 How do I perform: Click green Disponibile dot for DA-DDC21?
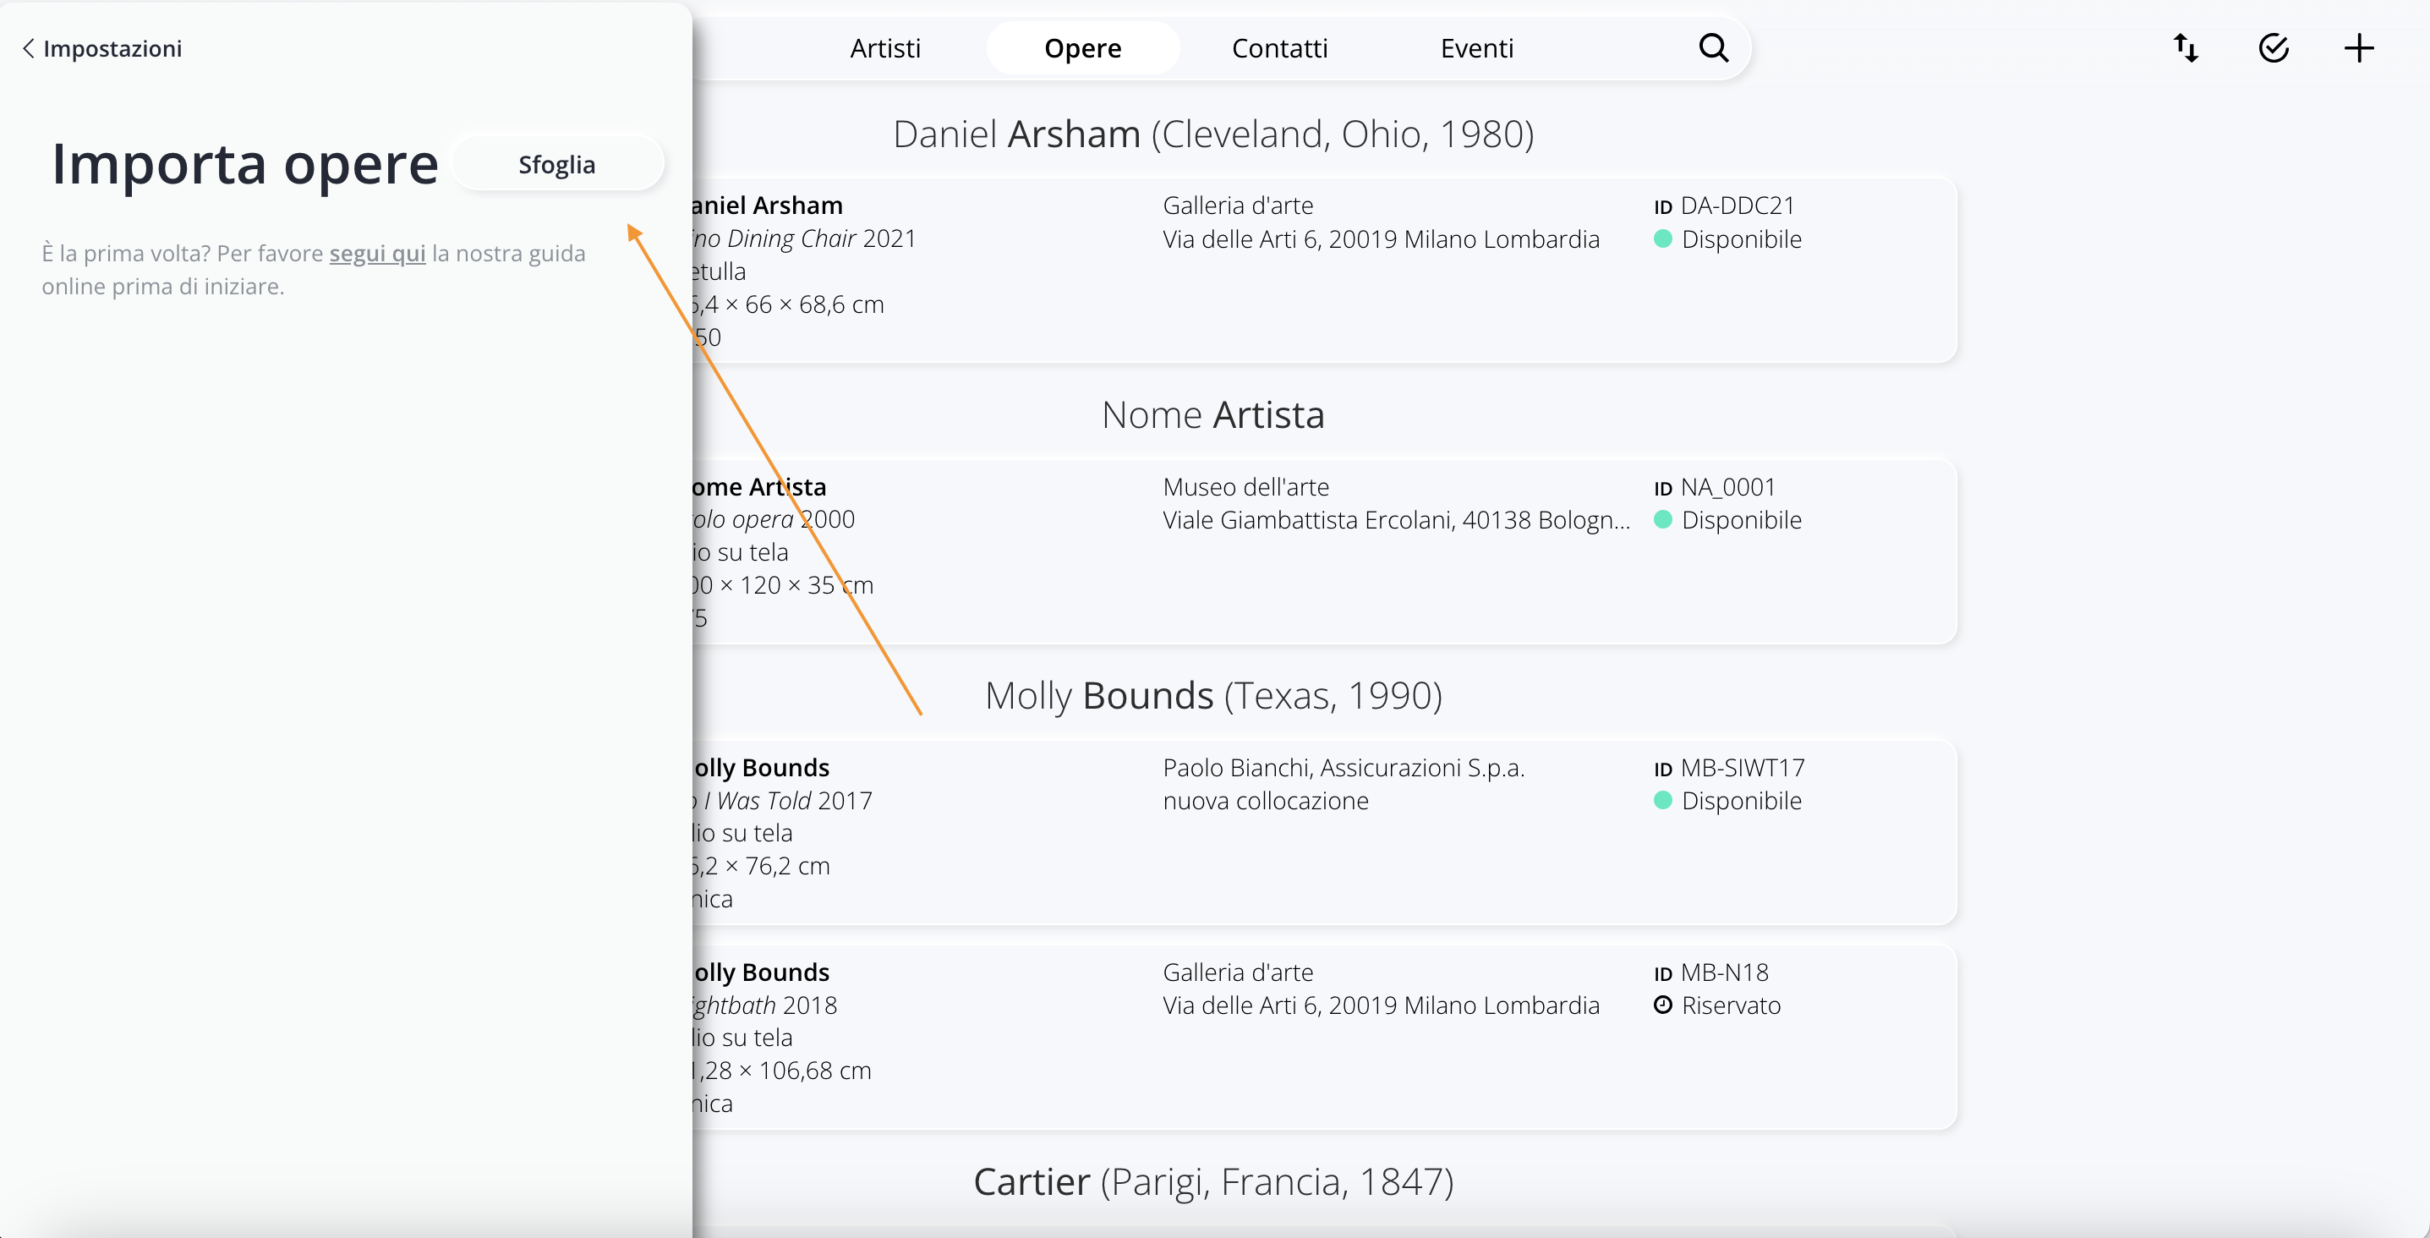1663,238
